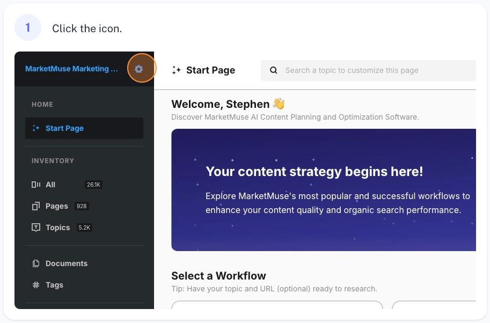Click the Topics text-box icon
The image size is (490, 323).
[36, 227]
